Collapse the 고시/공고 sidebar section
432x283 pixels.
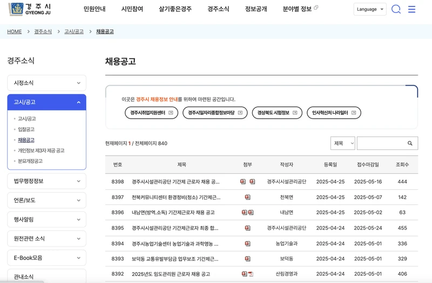pos(47,102)
